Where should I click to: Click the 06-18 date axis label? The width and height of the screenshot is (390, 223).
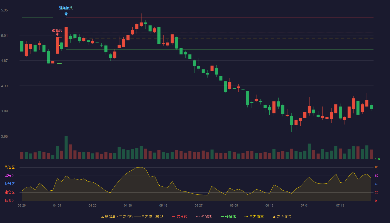(x=269, y=205)
